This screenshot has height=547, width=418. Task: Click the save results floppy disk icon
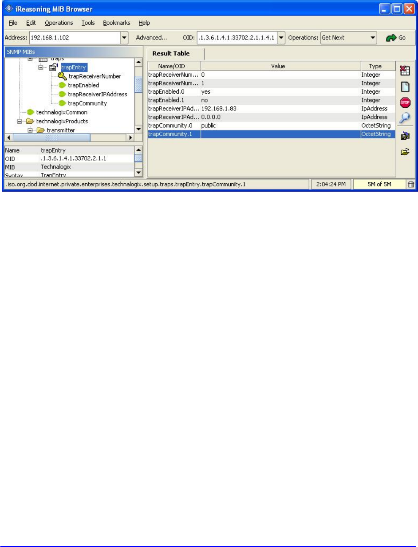404,136
